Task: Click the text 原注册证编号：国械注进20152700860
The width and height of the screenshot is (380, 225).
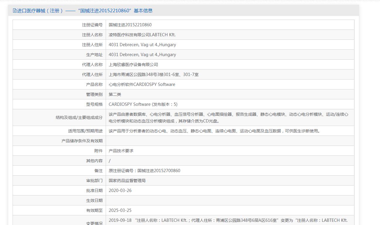Action: [x=145, y=171]
